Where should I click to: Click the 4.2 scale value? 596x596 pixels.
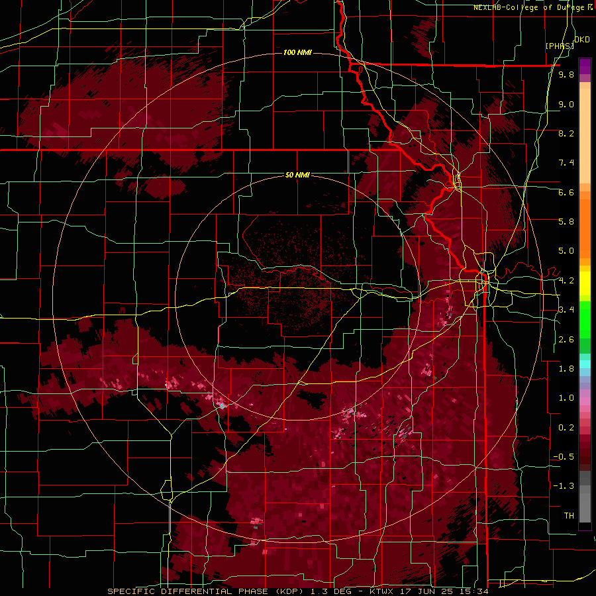[x=566, y=281]
